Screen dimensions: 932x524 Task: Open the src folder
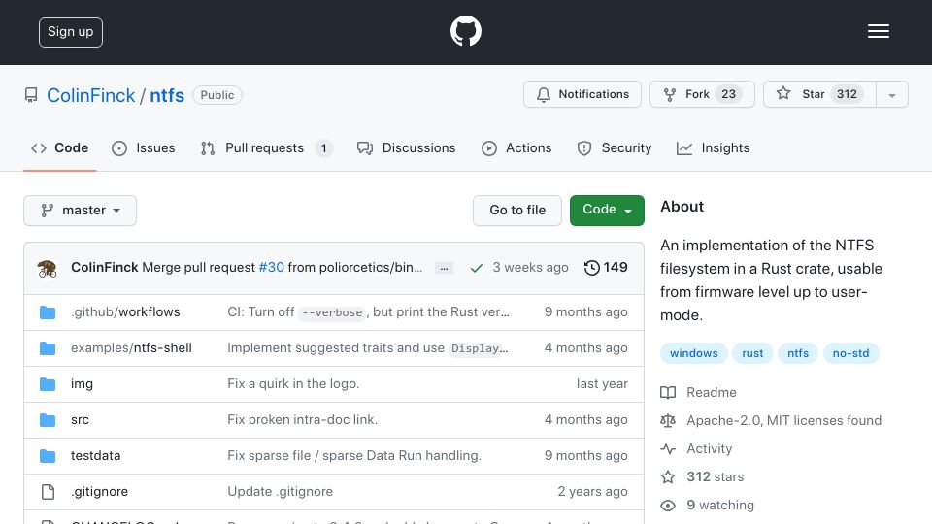click(80, 419)
